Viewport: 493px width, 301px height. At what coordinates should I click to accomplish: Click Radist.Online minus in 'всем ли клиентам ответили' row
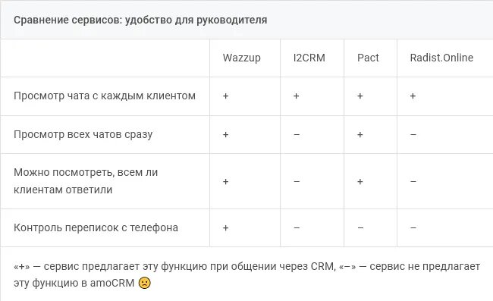click(413, 181)
